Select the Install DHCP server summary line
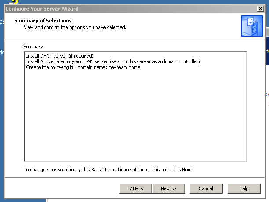Image resolution: width=269 pixels, height=202 pixels. point(60,56)
